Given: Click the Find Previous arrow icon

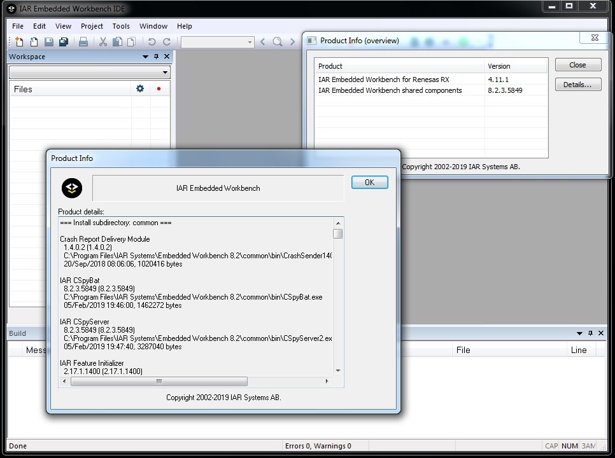Looking at the screenshot, I should pos(263,41).
